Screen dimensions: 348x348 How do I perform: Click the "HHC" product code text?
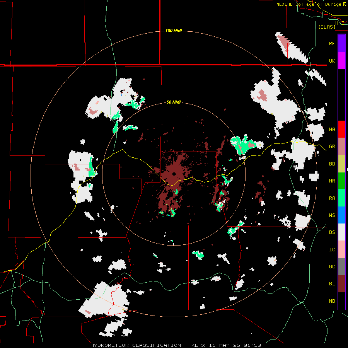pos(339,23)
